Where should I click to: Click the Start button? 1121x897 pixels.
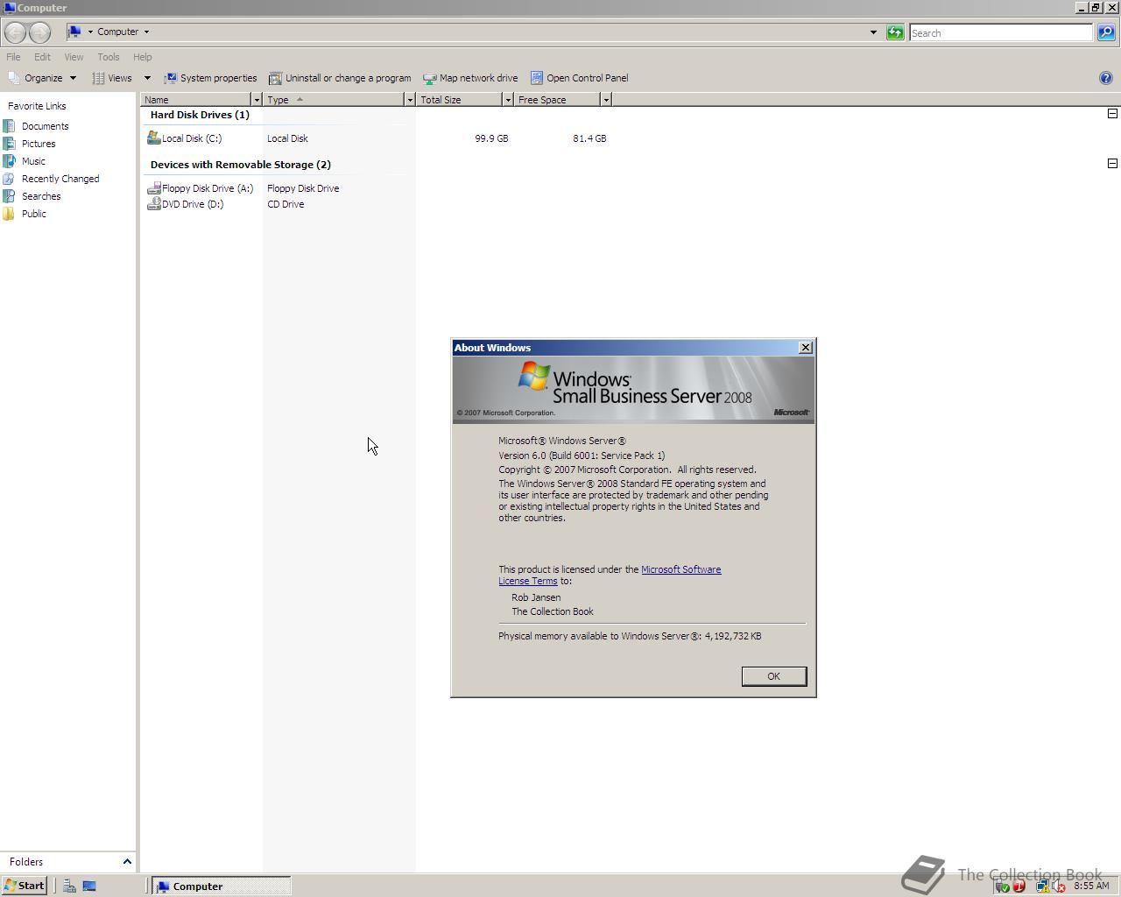click(24, 886)
